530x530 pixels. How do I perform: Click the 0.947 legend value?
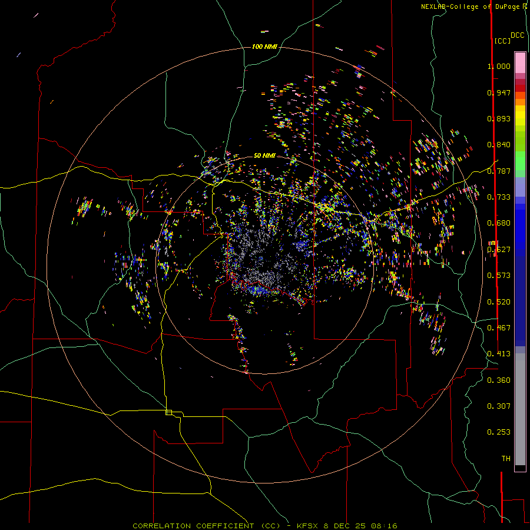[499, 92]
